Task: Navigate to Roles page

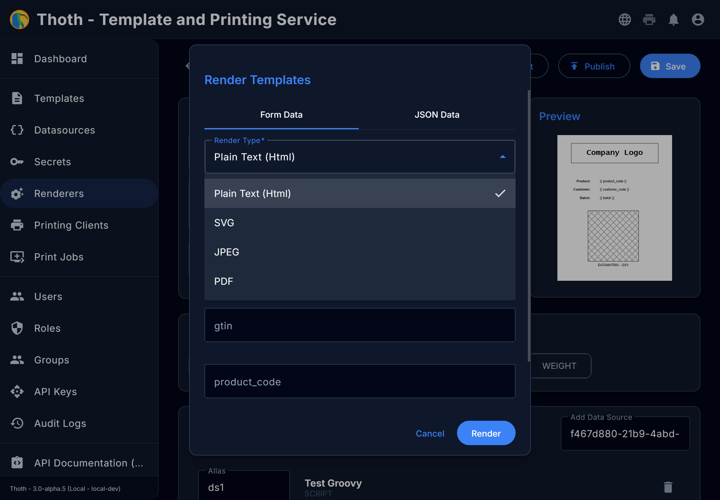Action: [79, 328]
